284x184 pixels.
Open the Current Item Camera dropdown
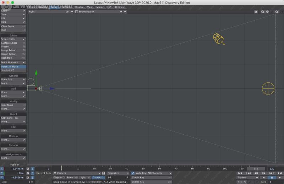click(x=77, y=173)
